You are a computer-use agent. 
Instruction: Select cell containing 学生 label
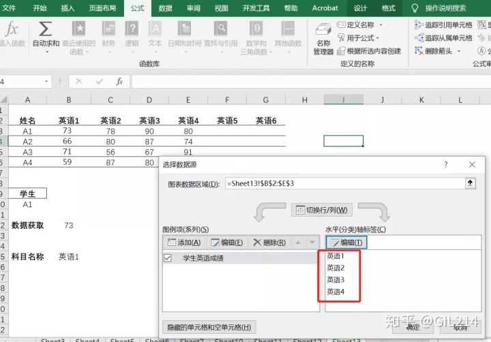(x=27, y=193)
